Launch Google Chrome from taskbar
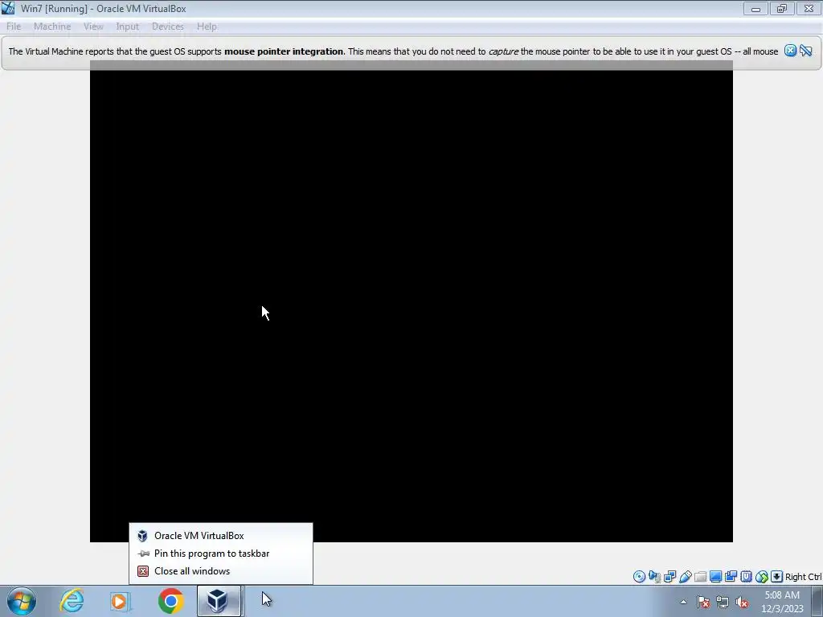 click(170, 601)
